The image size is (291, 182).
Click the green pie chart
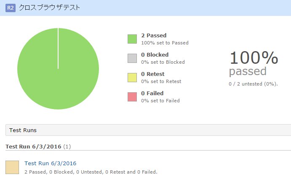(x=58, y=68)
